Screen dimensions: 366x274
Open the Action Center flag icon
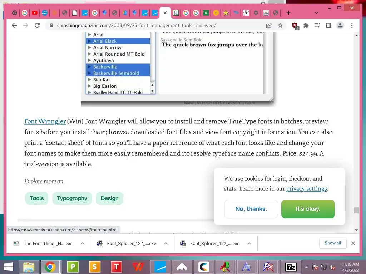point(315,267)
